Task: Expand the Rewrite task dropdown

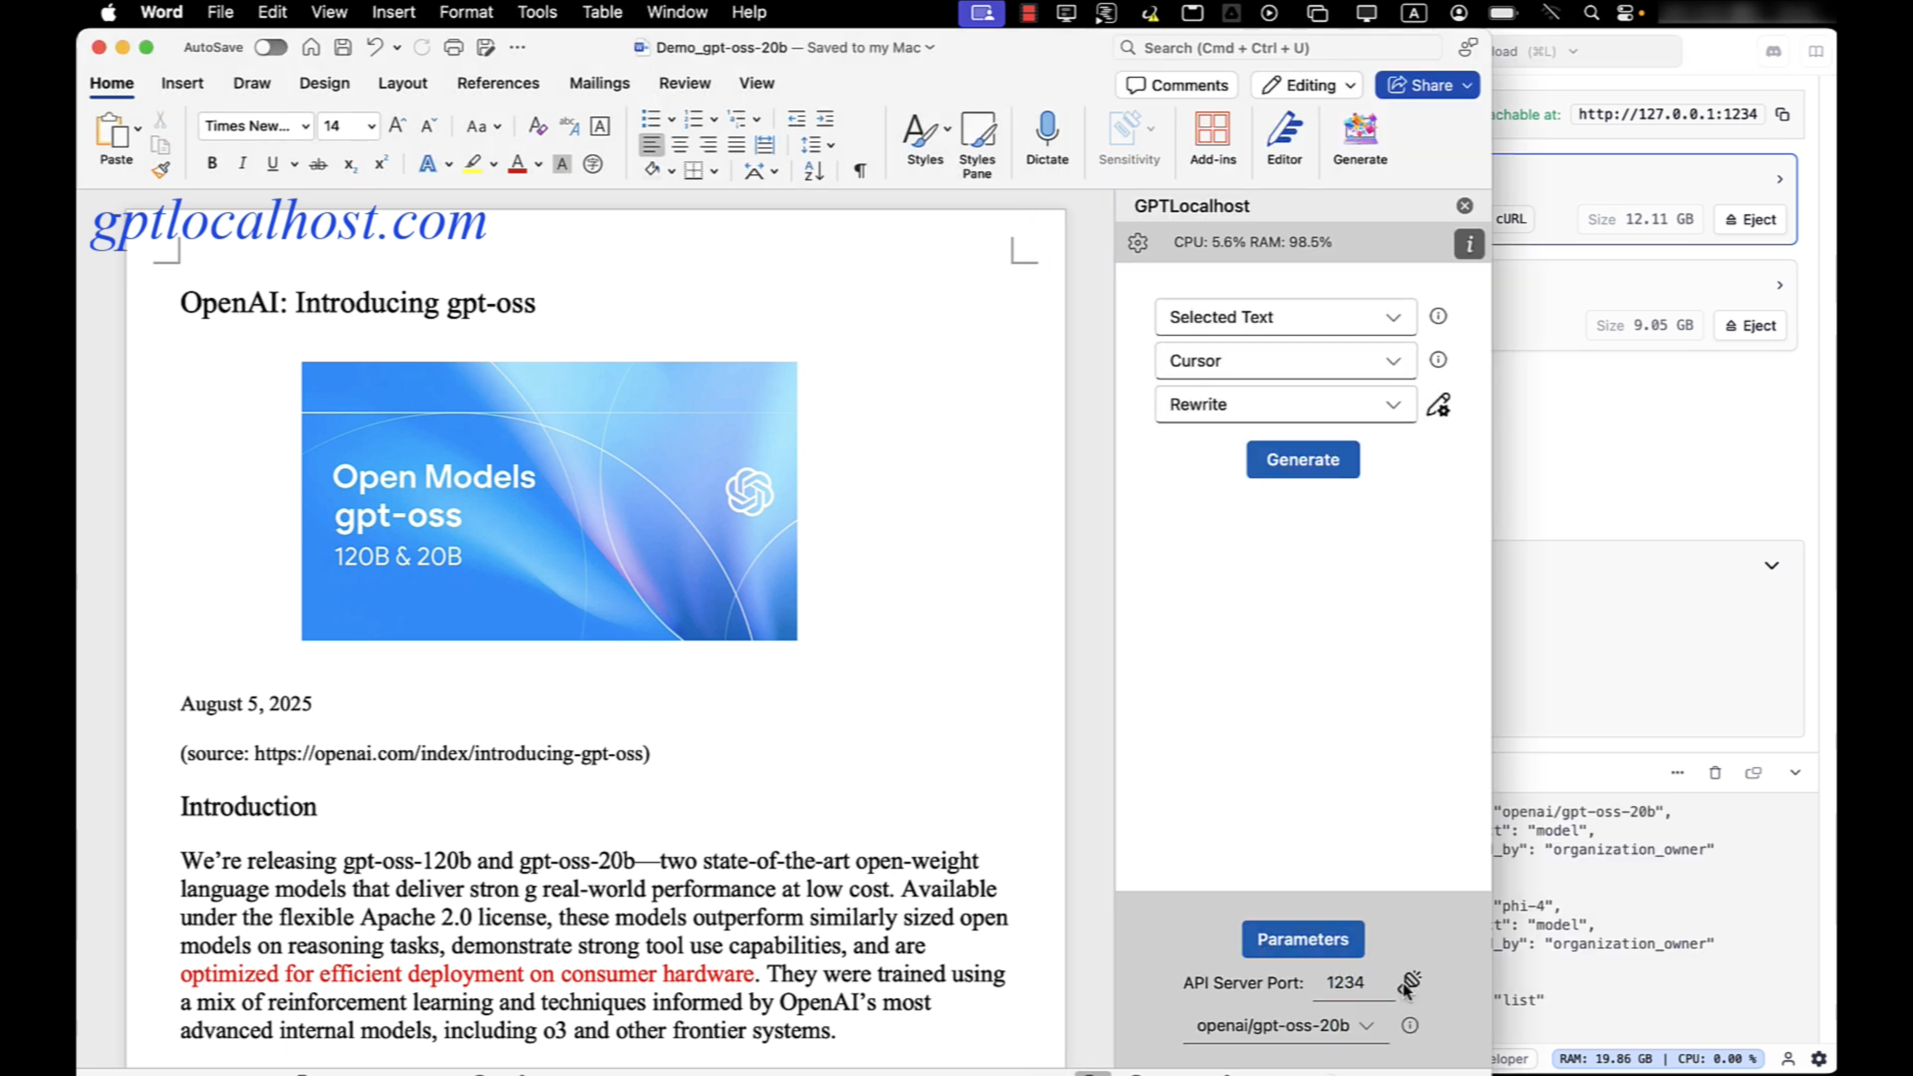Action: coord(1285,404)
